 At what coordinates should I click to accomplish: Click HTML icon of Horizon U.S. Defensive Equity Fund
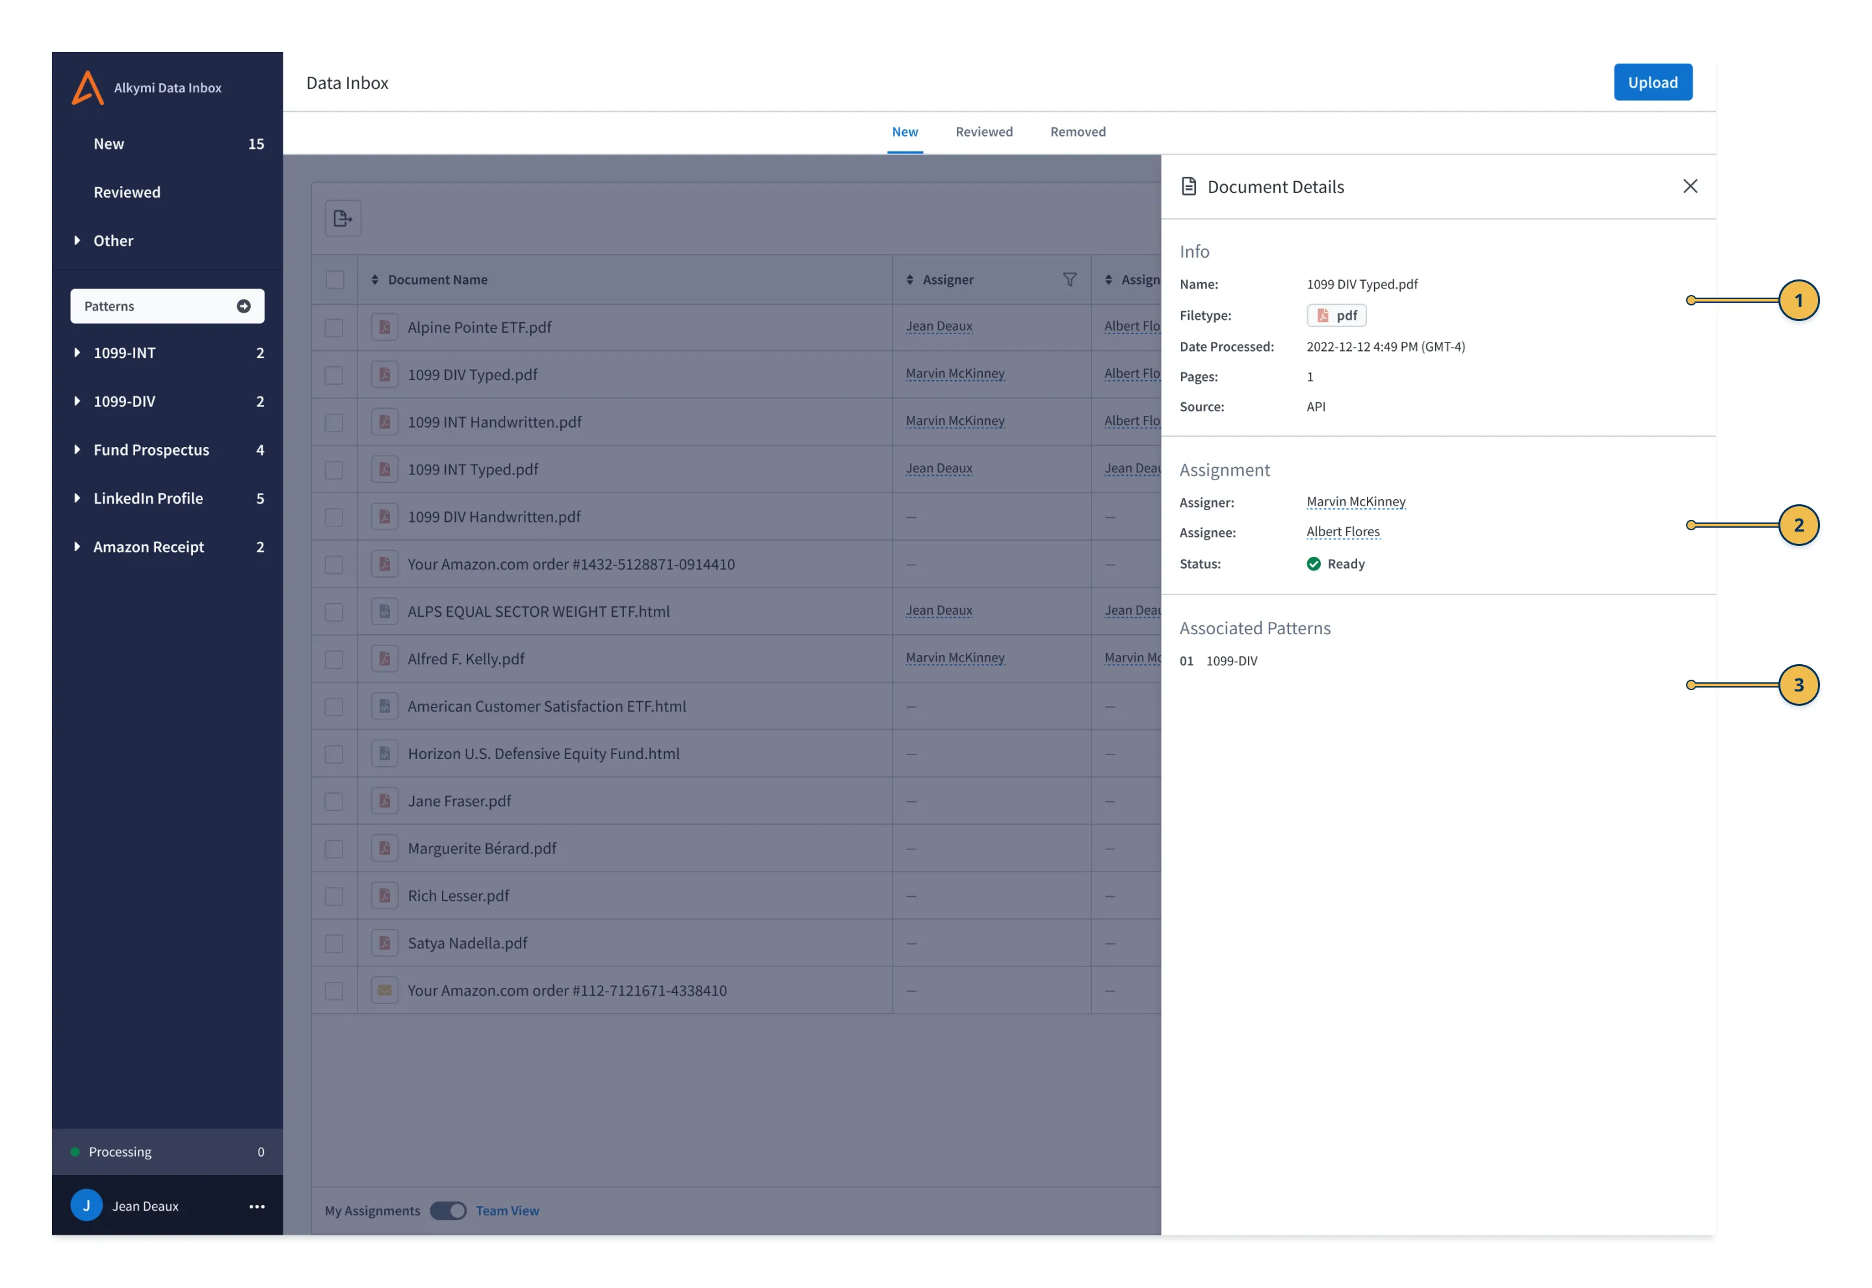click(384, 754)
